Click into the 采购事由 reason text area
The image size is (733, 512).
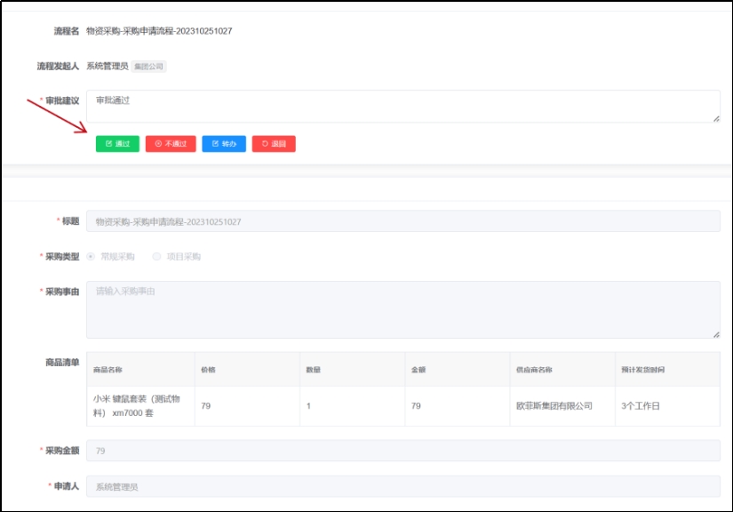click(402, 309)
